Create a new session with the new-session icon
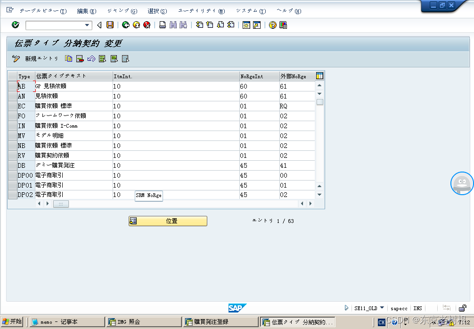 (246, 25)
